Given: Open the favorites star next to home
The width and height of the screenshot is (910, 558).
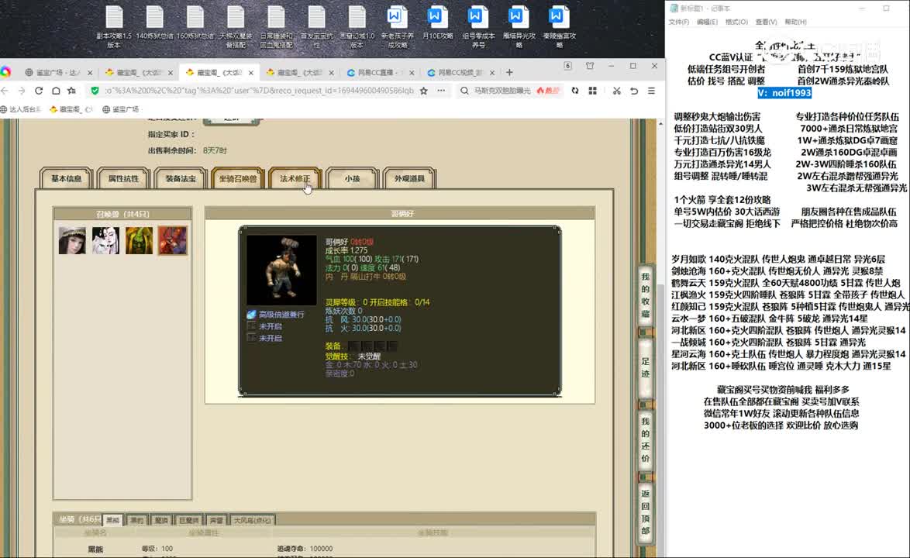Looking at the screenshot, I should [72, 91].
